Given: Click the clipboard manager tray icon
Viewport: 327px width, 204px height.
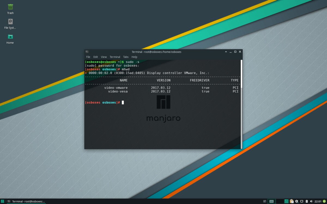Looking at the screenshot, I should click(292, 201).
